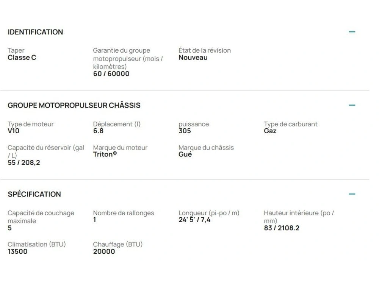Click the IDENTIFICATION heading
Image resolution: width=379 pixels, height=284 pixels.
point(35,32)
